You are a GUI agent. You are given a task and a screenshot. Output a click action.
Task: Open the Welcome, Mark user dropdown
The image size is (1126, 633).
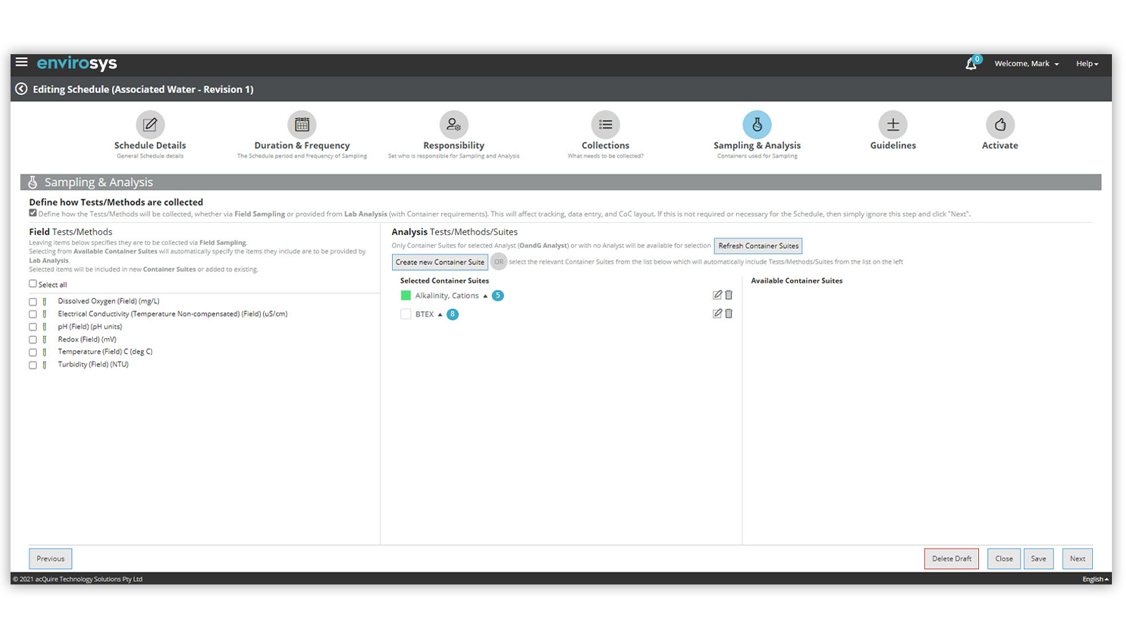pyautogui.click(x=1026, y=64)
